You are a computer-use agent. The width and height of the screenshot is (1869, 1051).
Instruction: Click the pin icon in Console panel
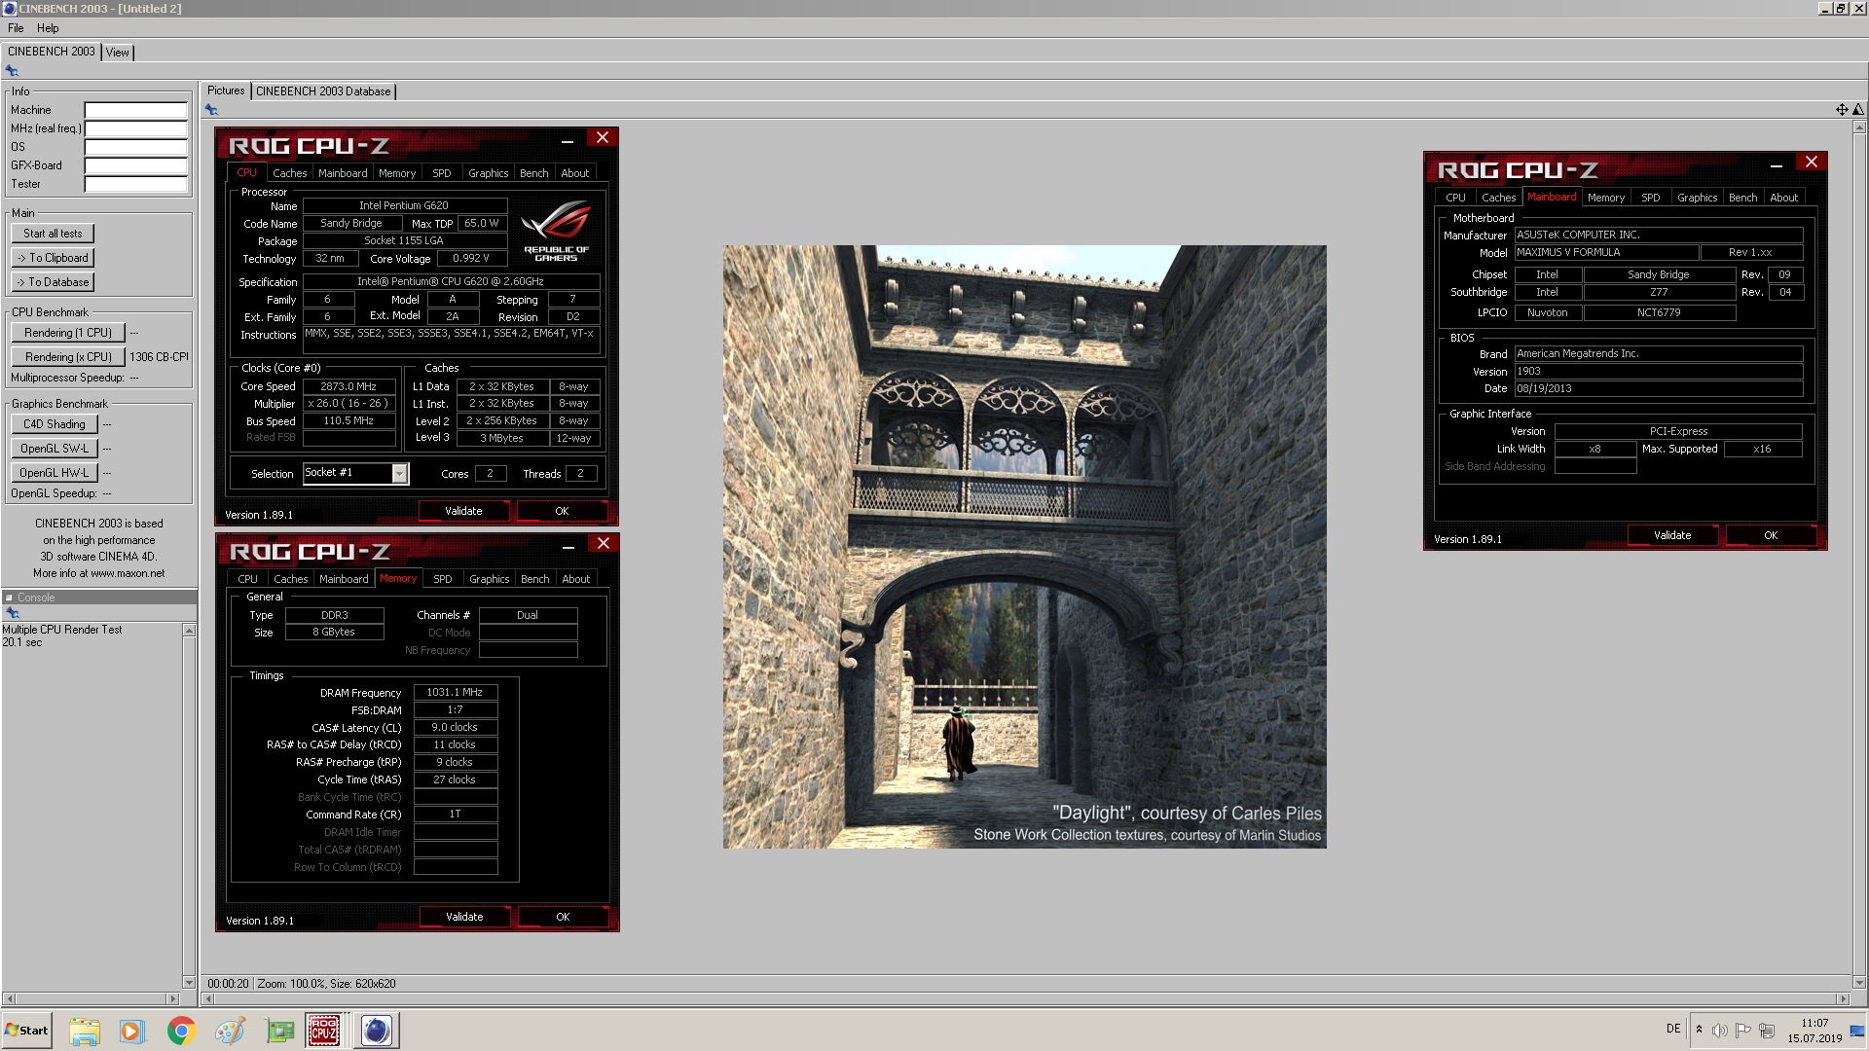(13, 613)
